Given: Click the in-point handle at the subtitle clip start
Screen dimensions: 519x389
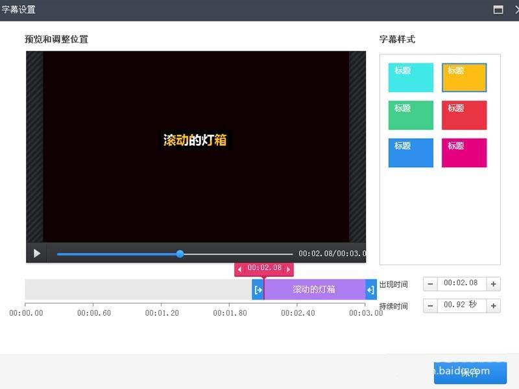Looking at the screenshot, I should coord(258,290).
